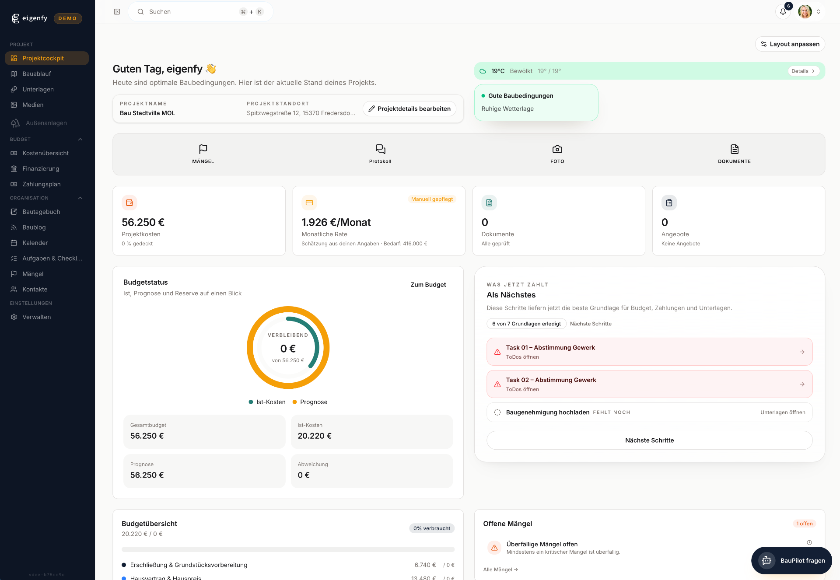The width and height of the screenshot is (840, 580).
Task: Toggle the sidebar collapse icon
Action: click(117, 12)
